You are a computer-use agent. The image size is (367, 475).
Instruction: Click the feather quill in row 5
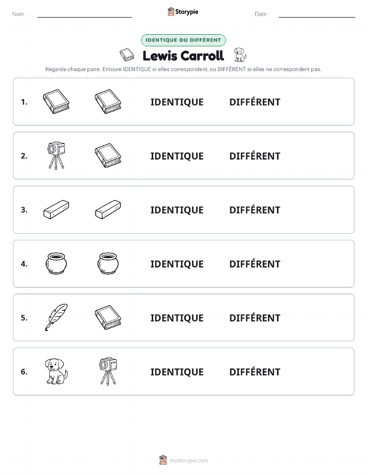(56, 317)
